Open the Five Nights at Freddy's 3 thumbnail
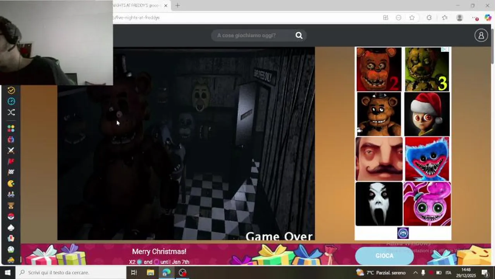495x279 pixels. point(427,69)
